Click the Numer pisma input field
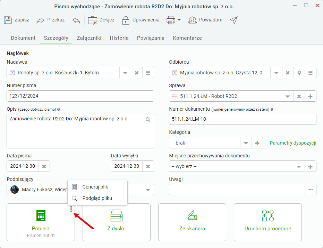323x248 pixels. point(80,96)
